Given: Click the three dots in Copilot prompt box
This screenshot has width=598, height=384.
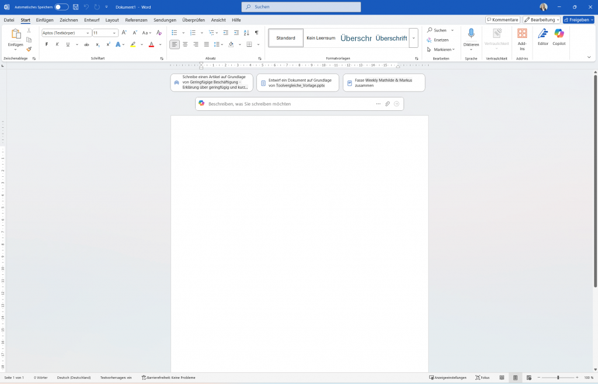Looking at the screenshot, I should coord(378,104).
